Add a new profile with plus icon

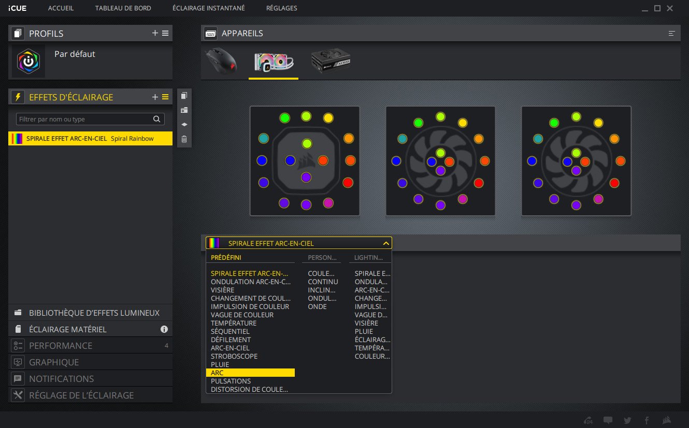155,33
